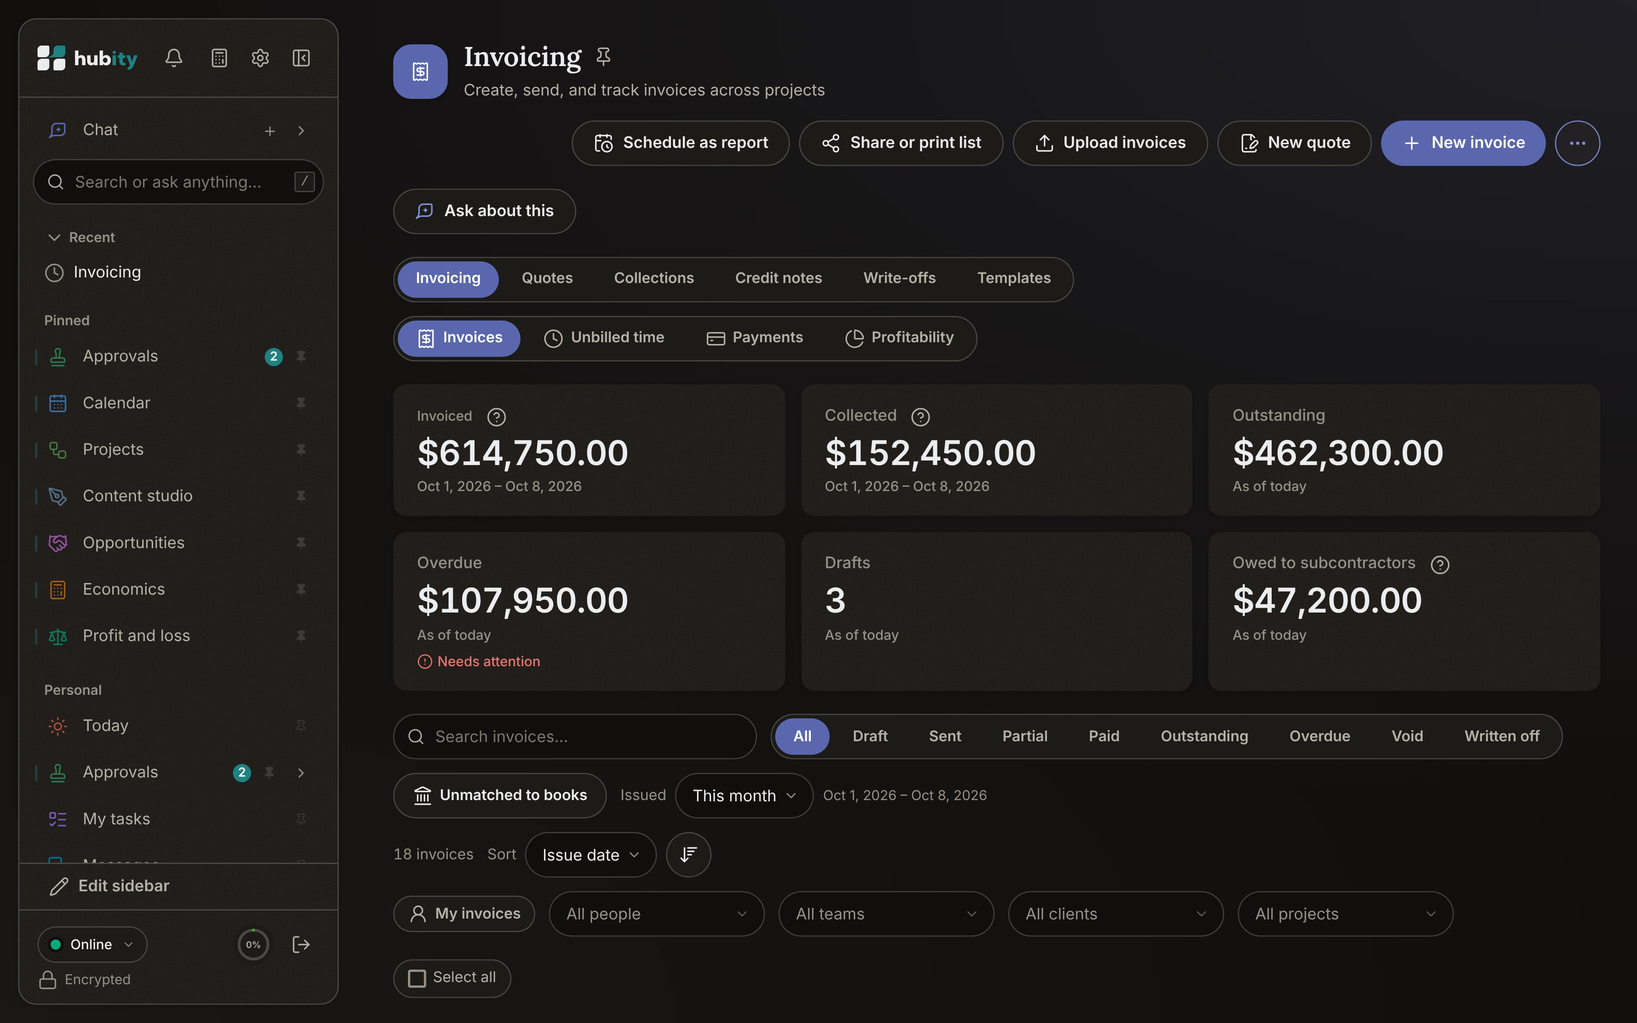Viewport: 1637px width, 1023px height.
Task: Unpin Calendar from sidebar
Action: (301, 403)
